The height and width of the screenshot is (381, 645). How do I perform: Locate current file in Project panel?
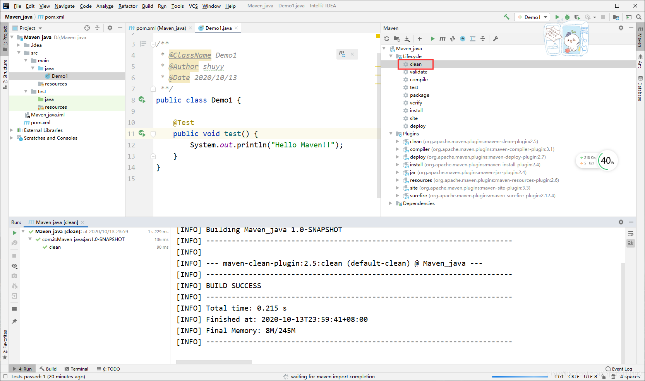pos(87,28)
